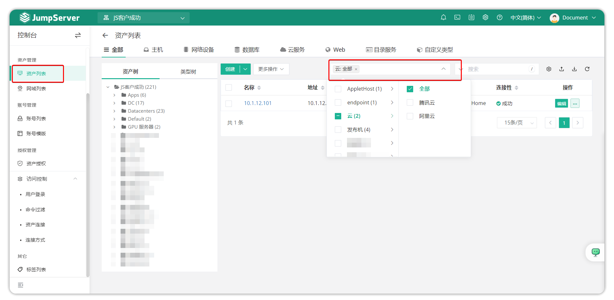Open the 15条/页 page size dropdown
The image size is (614, 300).
click(x=516, y=123)
